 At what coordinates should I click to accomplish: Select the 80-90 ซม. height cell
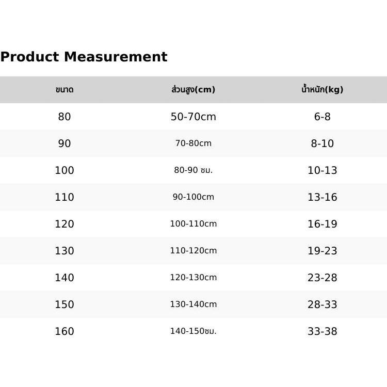click(193, 170)
